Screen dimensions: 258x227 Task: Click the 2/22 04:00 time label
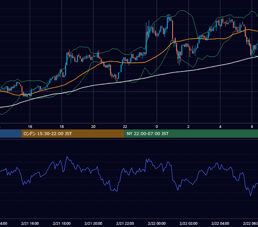220,223
